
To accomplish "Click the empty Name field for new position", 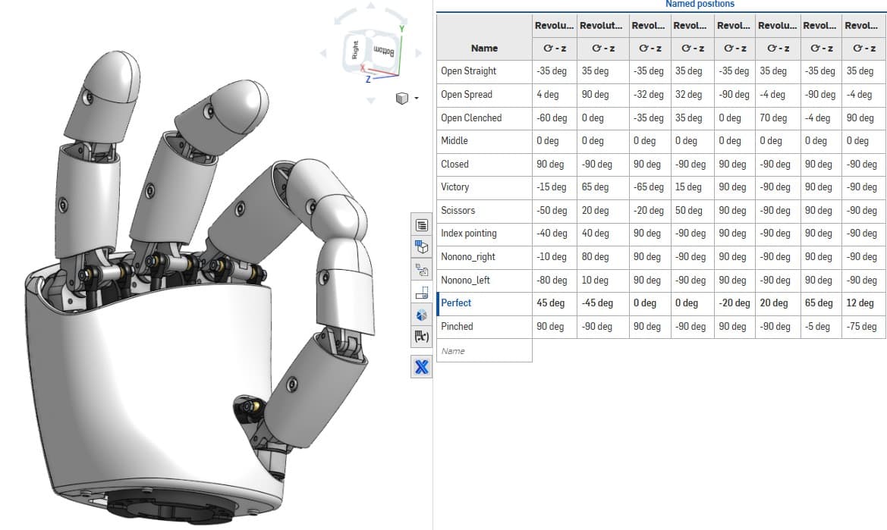I will tap(484, 351).
